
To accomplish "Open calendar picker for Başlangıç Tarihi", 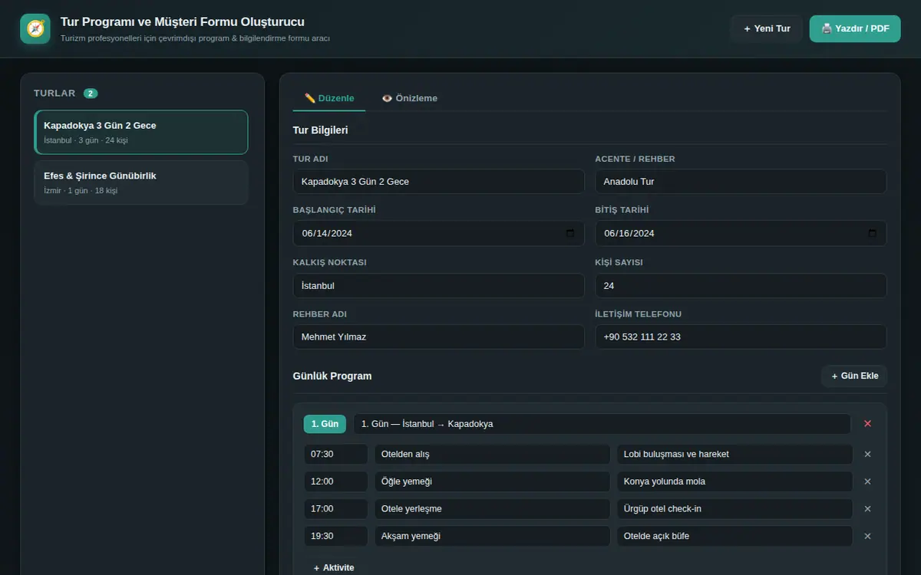I will pos(569,233).
